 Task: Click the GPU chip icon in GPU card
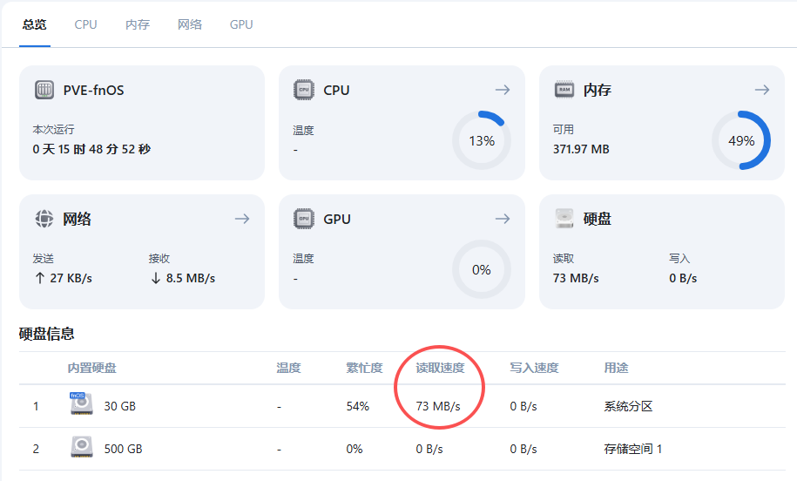click(304, 219)
